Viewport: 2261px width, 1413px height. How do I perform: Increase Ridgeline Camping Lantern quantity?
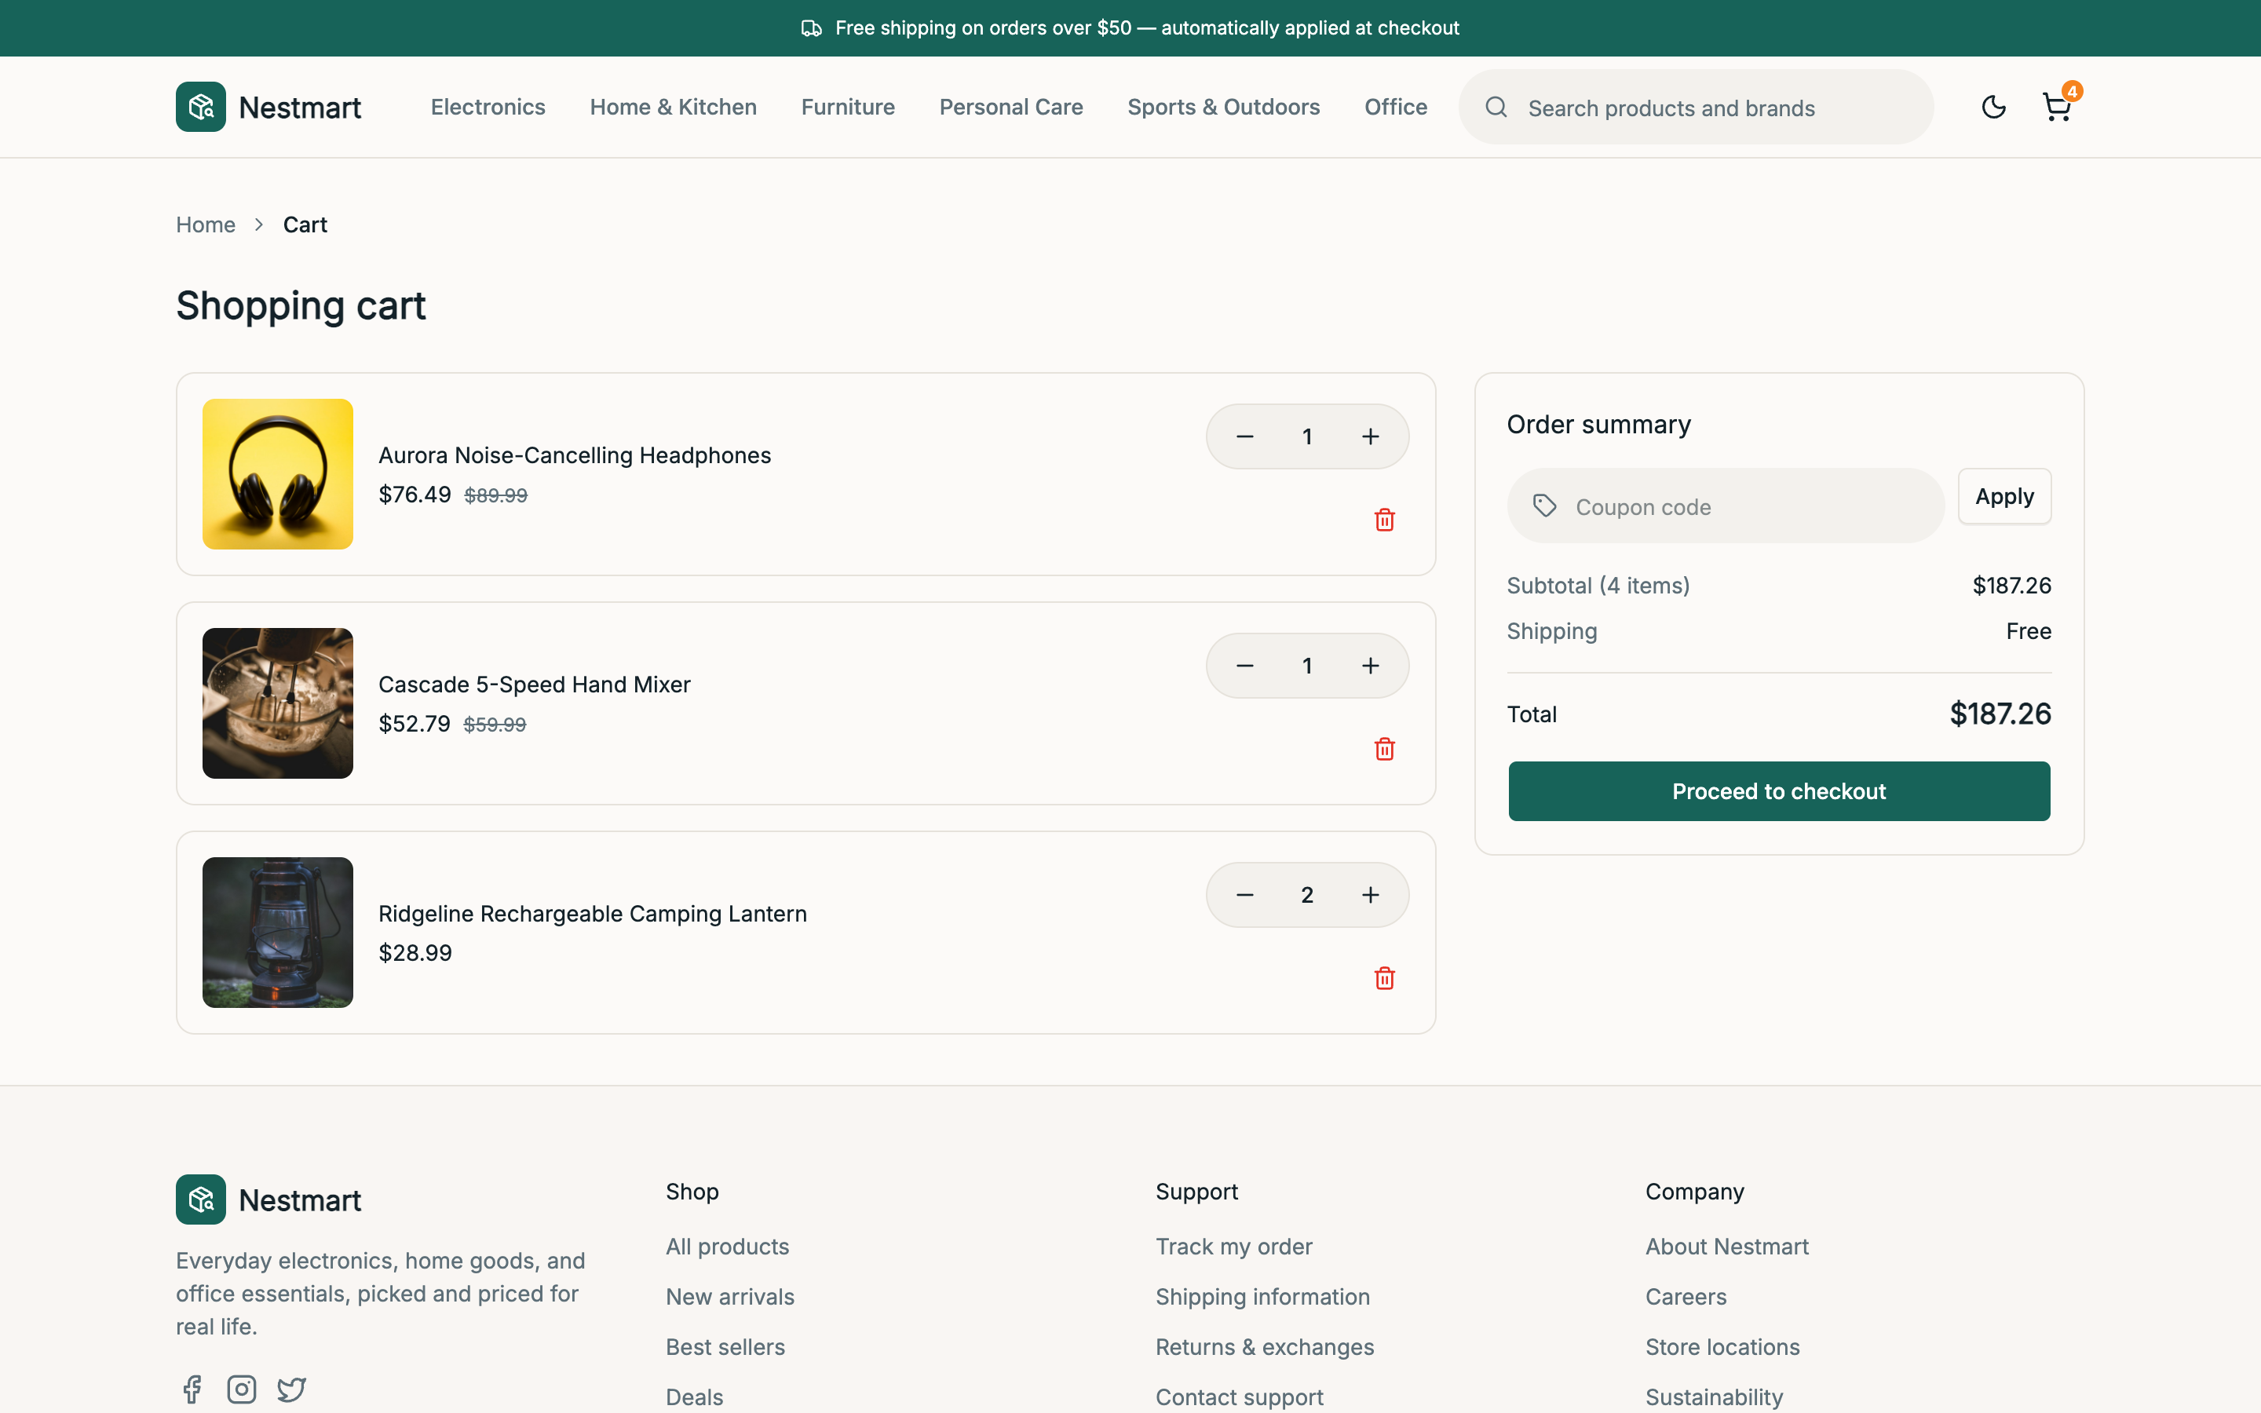click(x=1370, y=894)
